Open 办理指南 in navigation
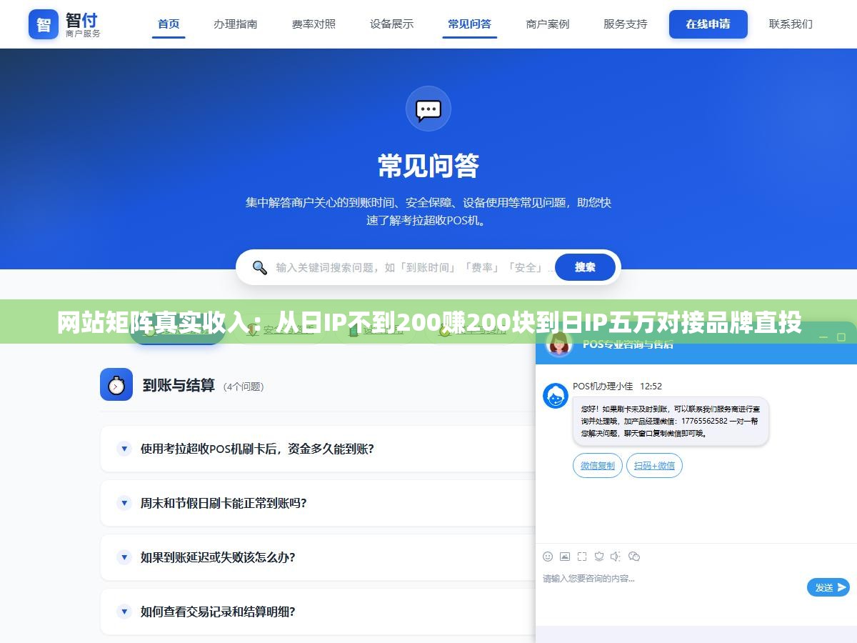The height and width of the screenshot is (643, 857). coord(236,24)
